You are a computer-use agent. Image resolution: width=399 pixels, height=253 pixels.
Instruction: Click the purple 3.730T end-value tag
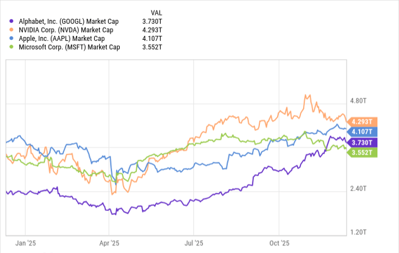coord(363,142)
